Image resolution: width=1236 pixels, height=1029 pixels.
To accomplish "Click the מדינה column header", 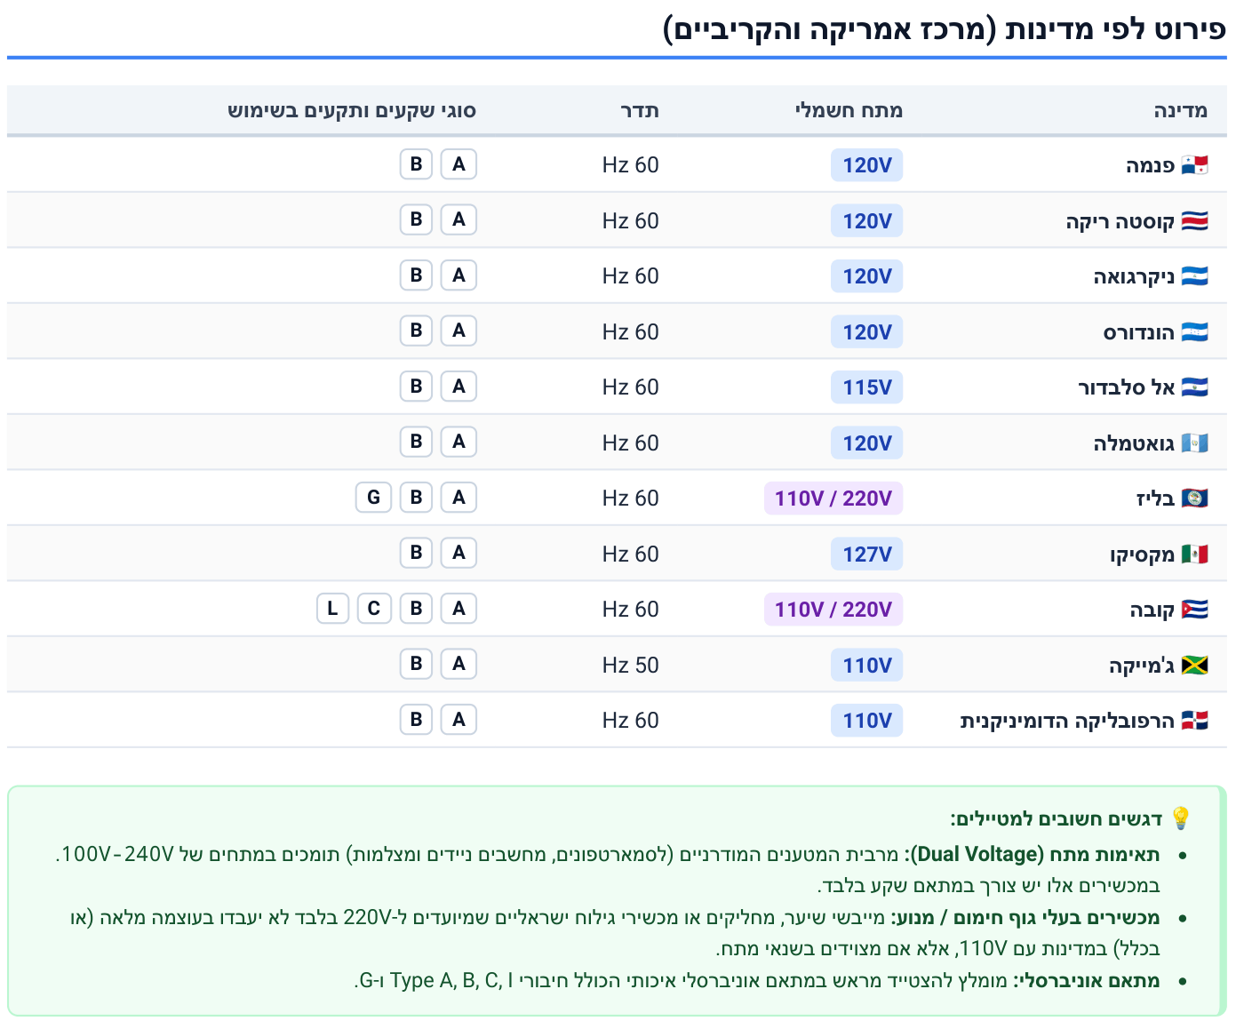I will (1181, 110).
